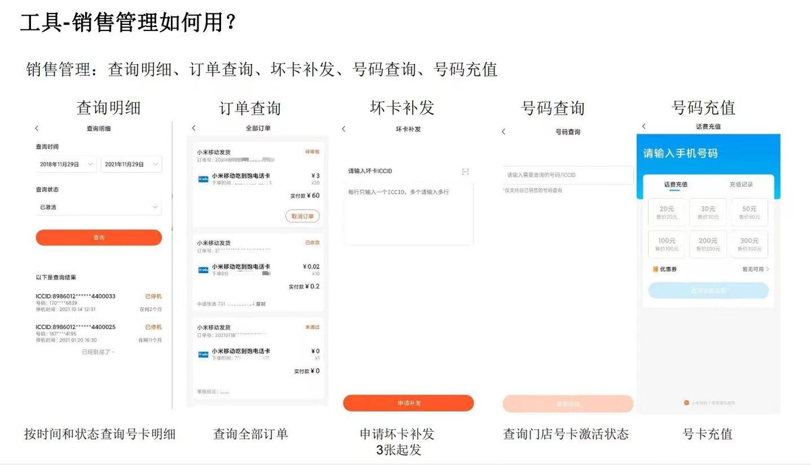Select the 100元 recharge amount
The height and width of the screenshot is (465, 811).
[x=667, y=245]
